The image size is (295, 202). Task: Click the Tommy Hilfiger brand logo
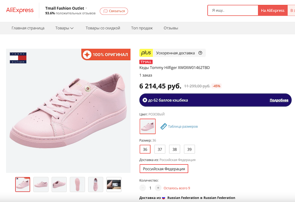[18, 58]
